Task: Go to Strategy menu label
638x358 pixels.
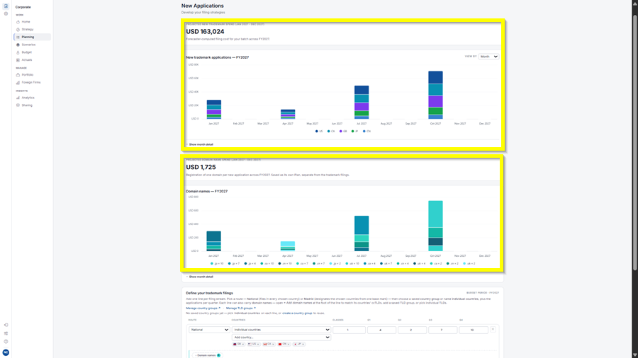Action: point(28,30)
